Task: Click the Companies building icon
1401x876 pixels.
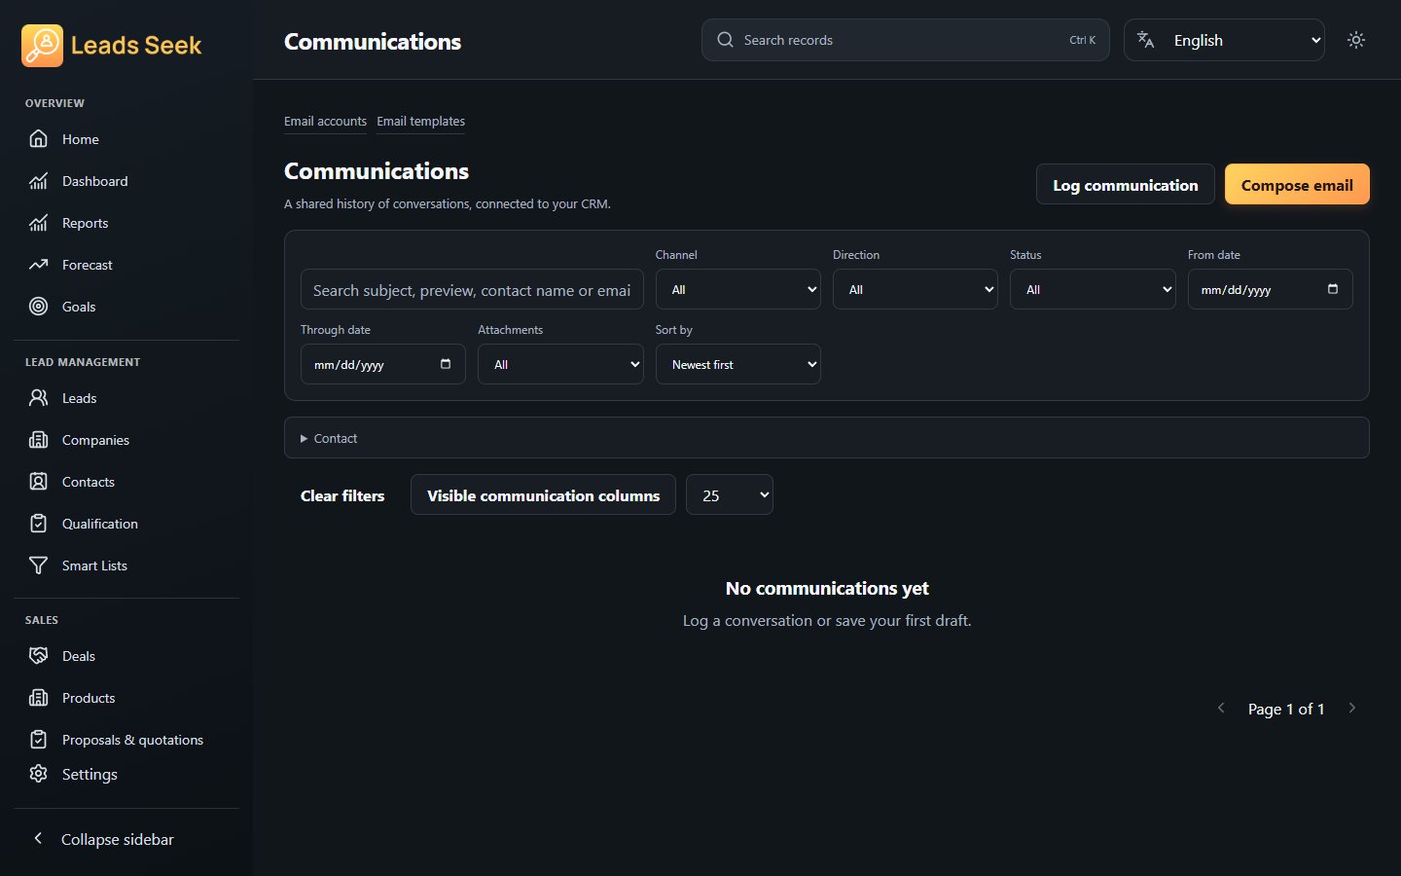Action: point(38,440)
